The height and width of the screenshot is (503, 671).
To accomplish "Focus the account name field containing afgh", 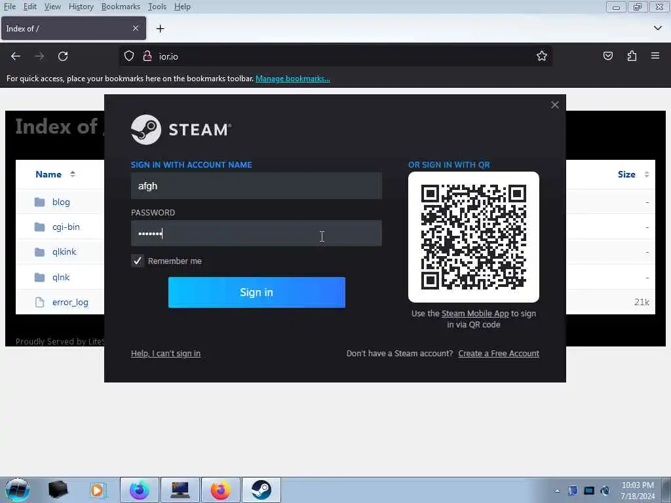I will point(256,186).
